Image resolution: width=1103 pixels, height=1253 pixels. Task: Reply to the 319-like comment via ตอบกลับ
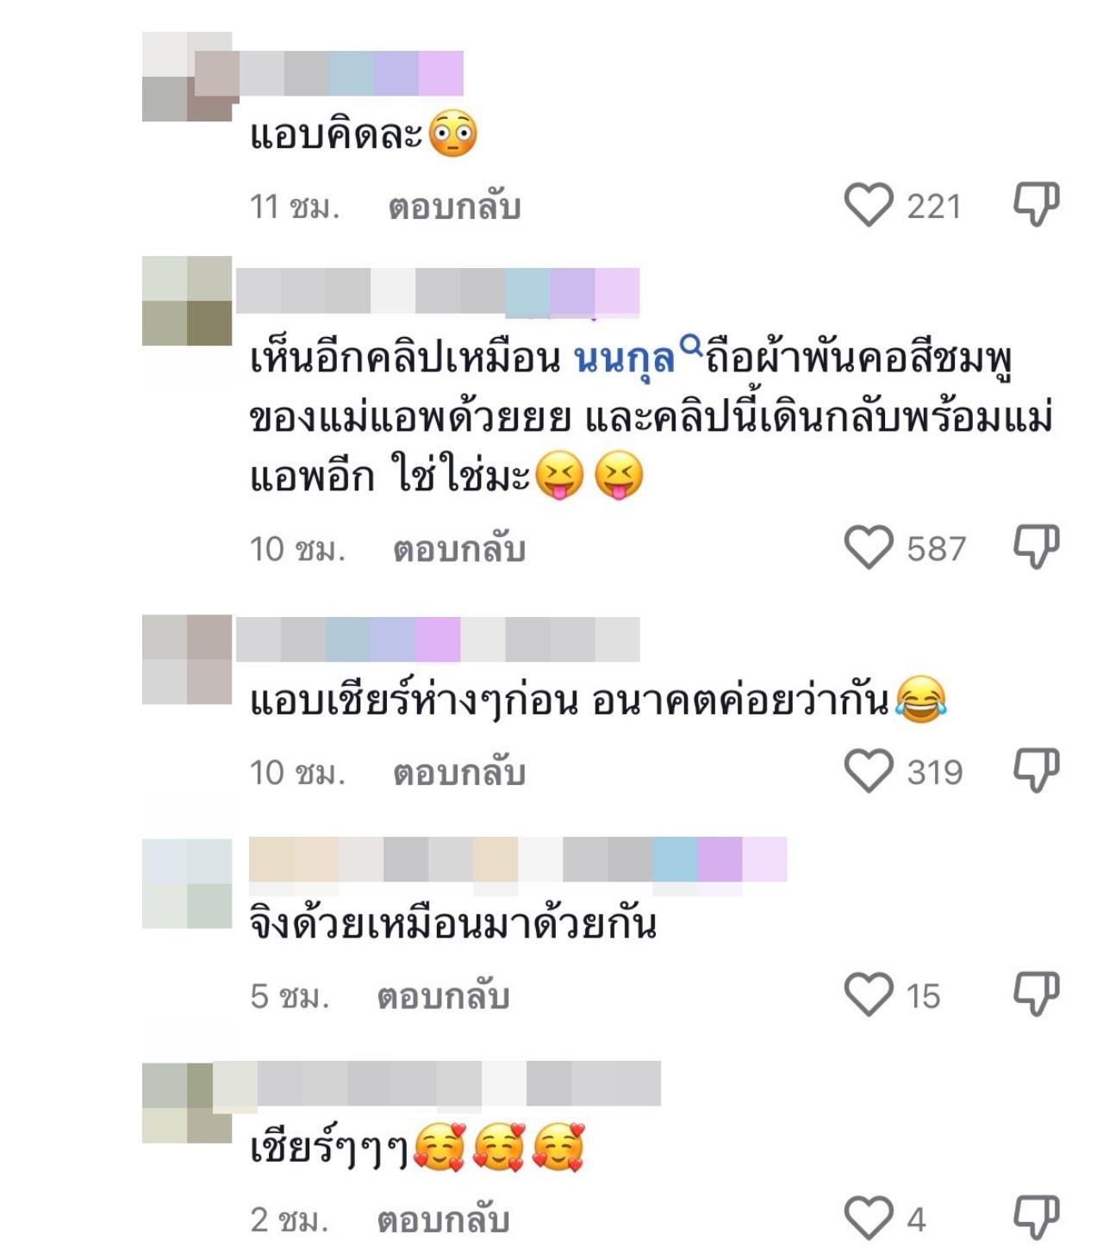pos(459,773)
